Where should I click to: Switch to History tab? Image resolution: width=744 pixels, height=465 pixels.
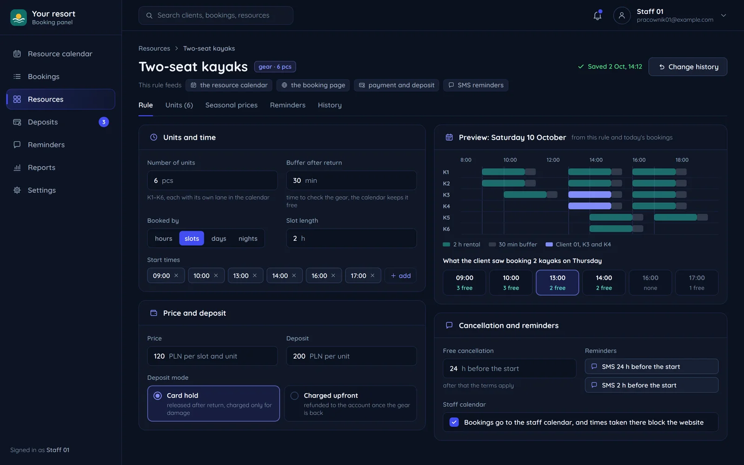click(x=330, y=105)
